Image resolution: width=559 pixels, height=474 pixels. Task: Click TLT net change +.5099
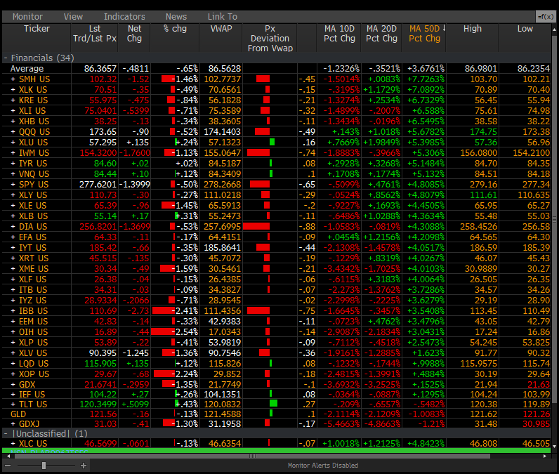pos(135,404)
